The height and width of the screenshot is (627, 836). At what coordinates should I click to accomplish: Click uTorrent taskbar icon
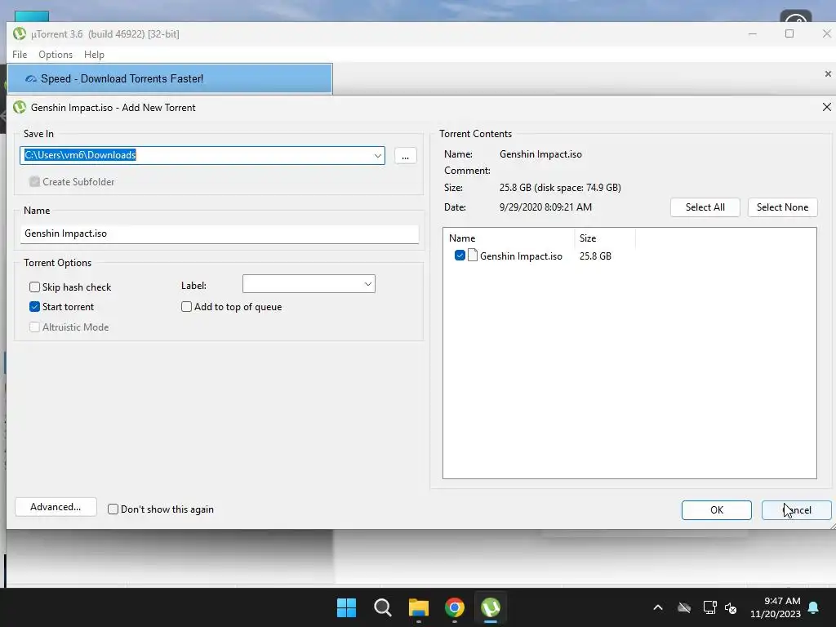tap(491, 607)
